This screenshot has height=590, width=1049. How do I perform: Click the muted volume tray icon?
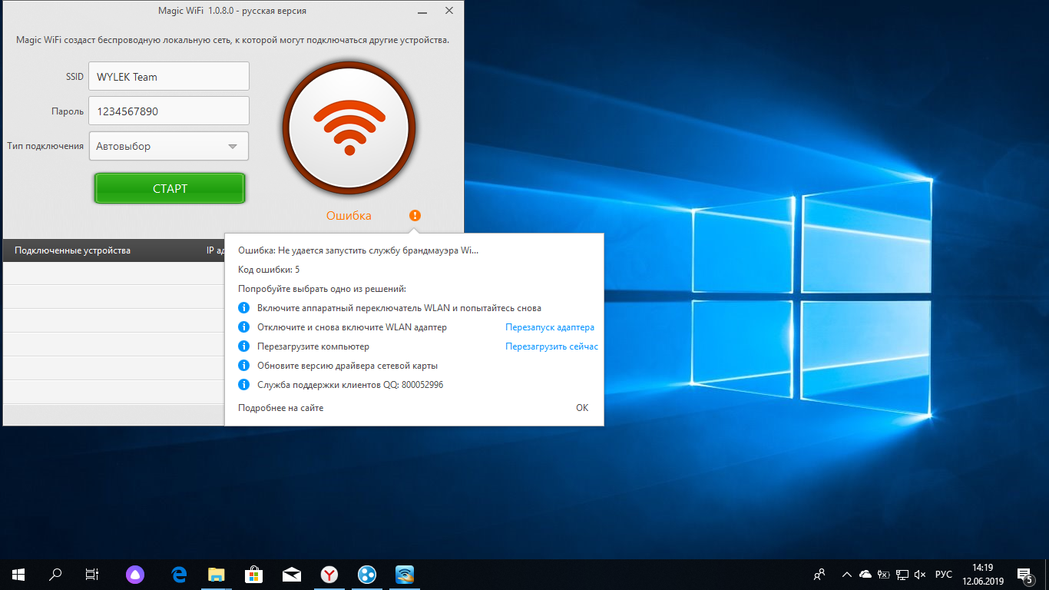click(x=921, y=574)
